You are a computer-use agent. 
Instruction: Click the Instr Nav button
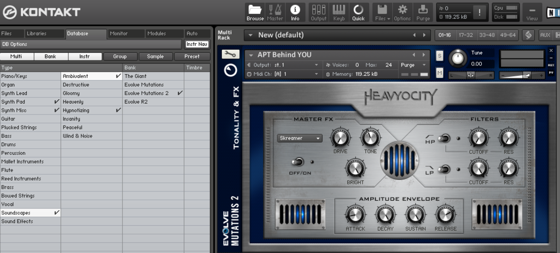197,44
